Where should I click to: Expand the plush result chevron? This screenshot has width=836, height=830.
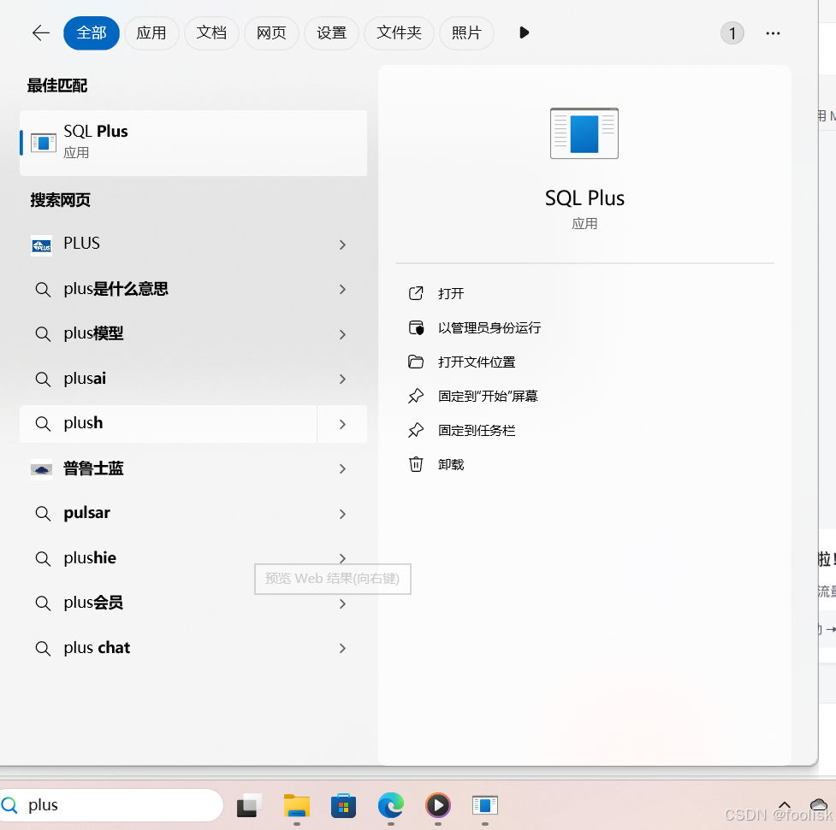point(343,424)
